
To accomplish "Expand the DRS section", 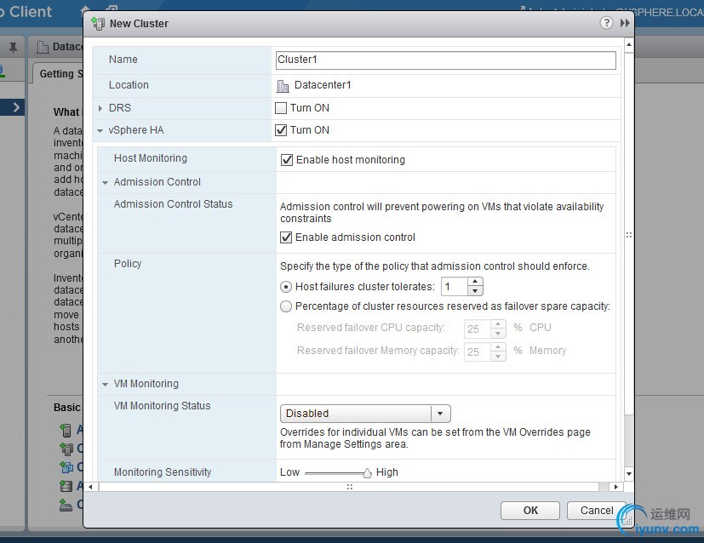I will pos(100,108).
